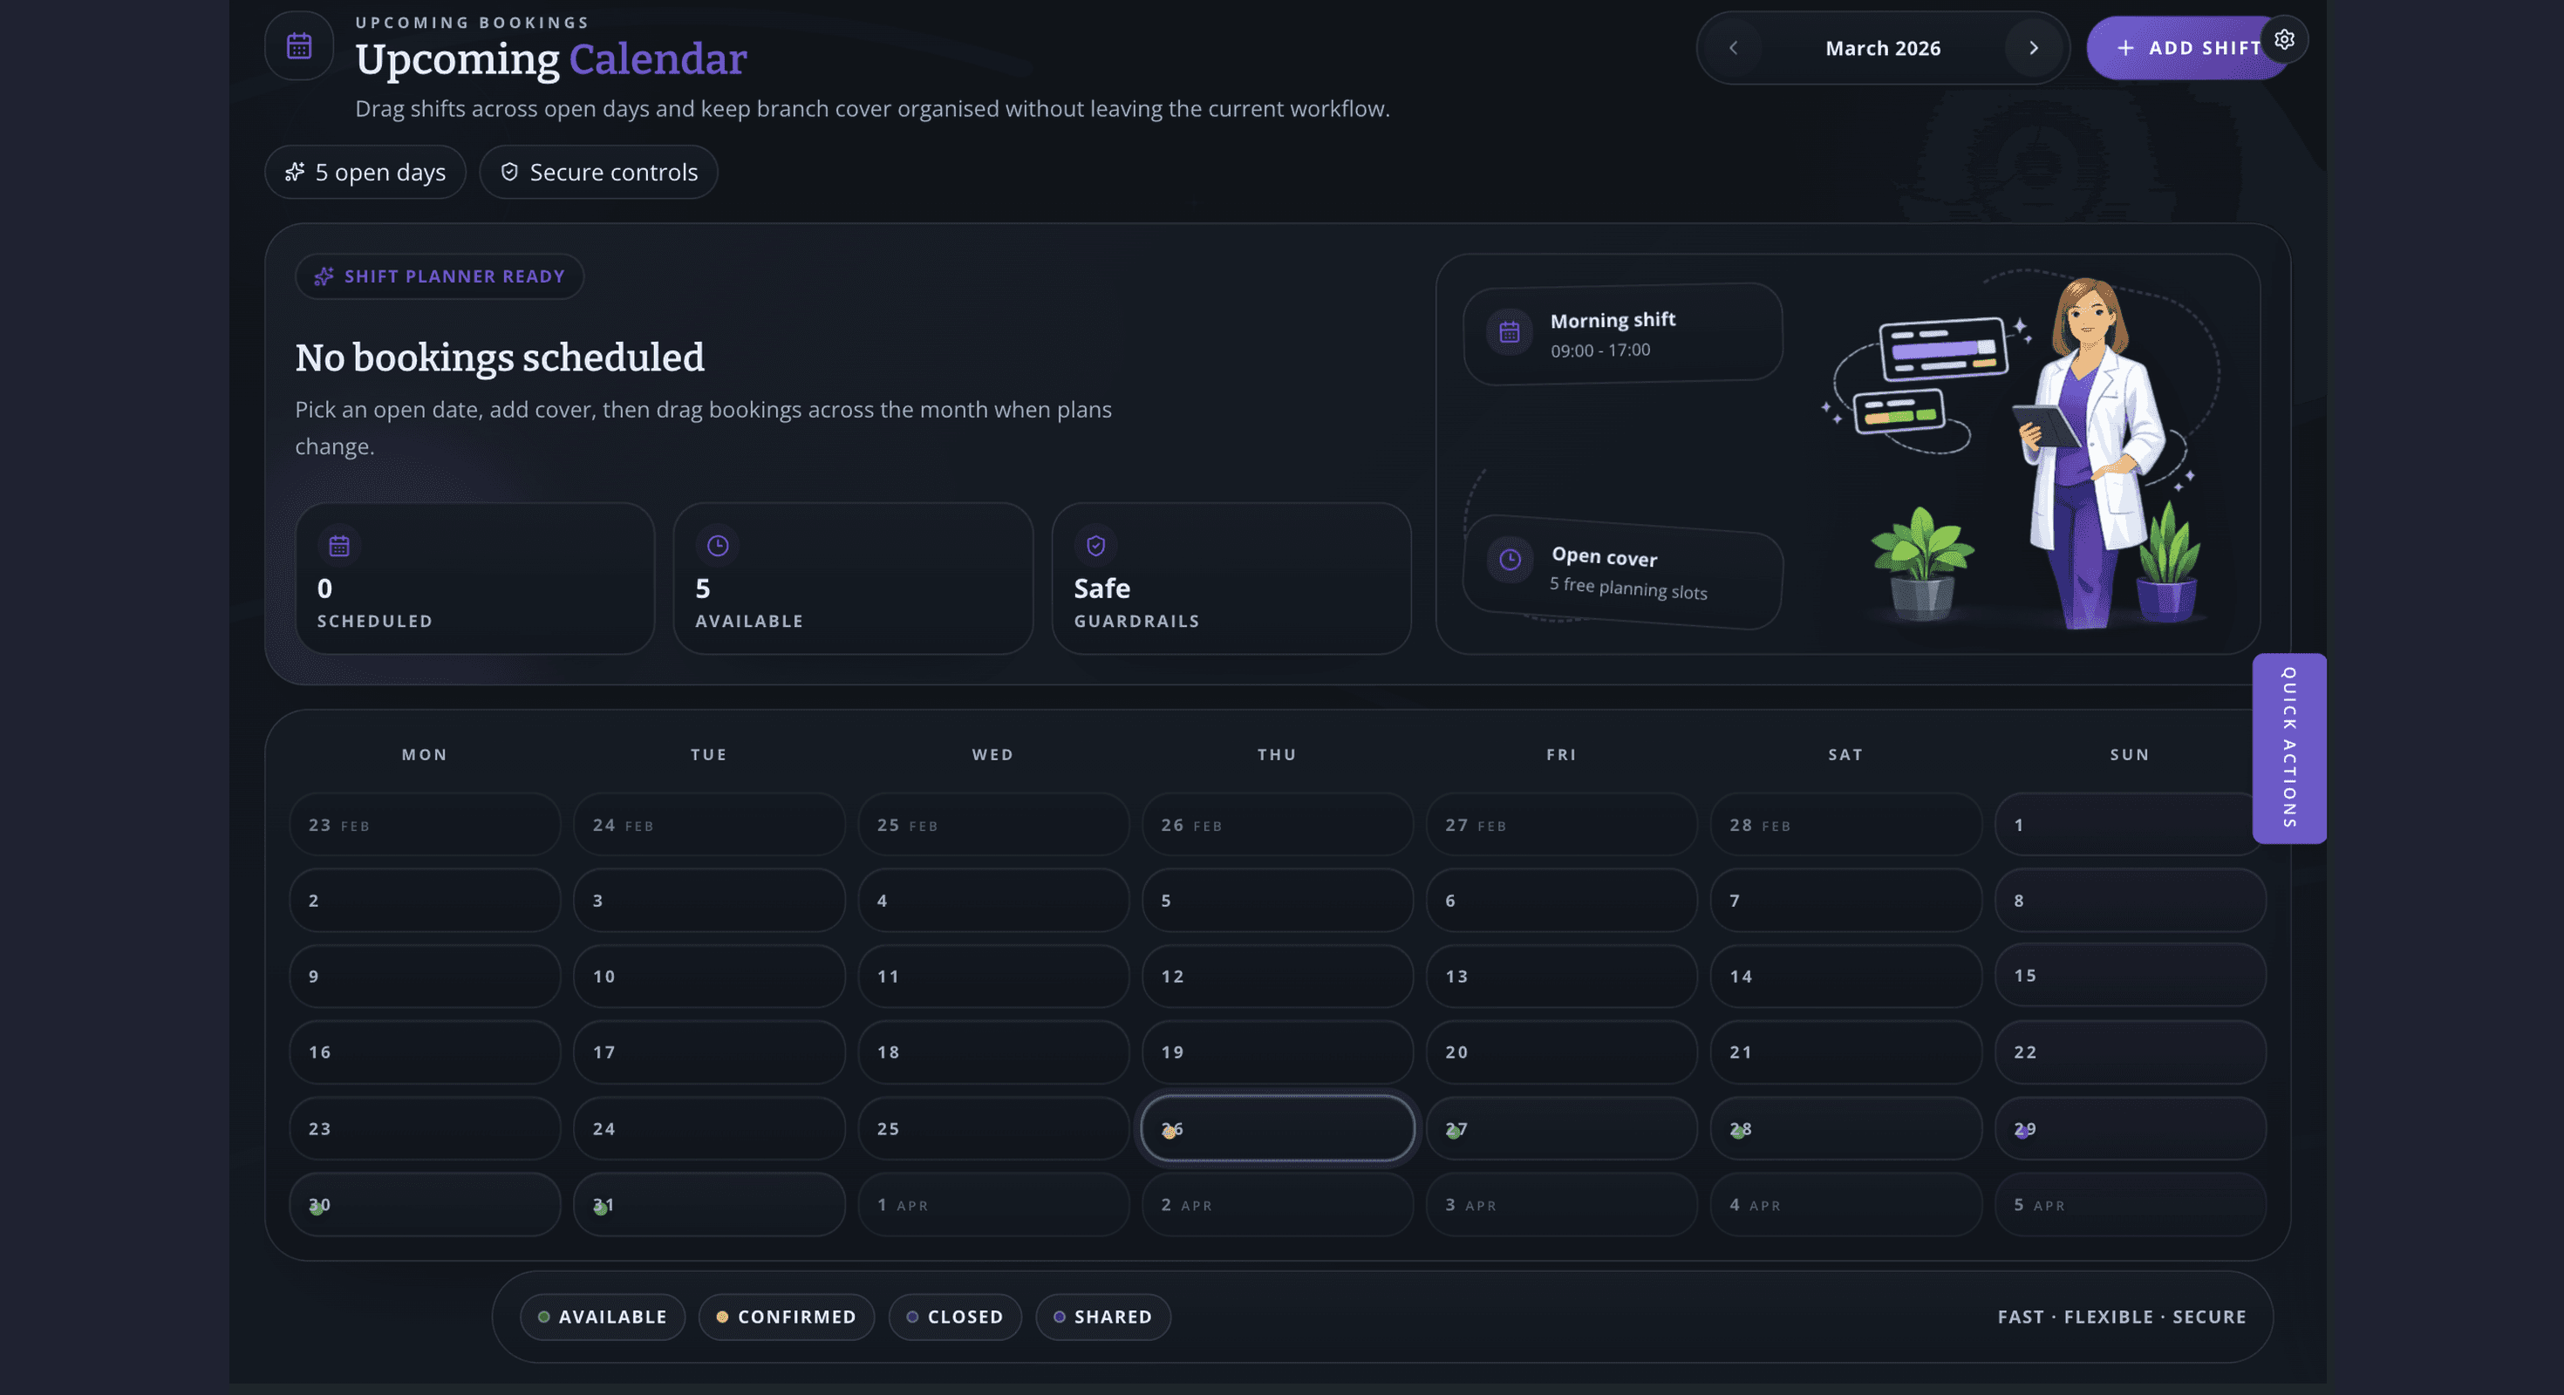Select Monday 30 day cell
2564x1395 pixels.
pos(425,1204)
